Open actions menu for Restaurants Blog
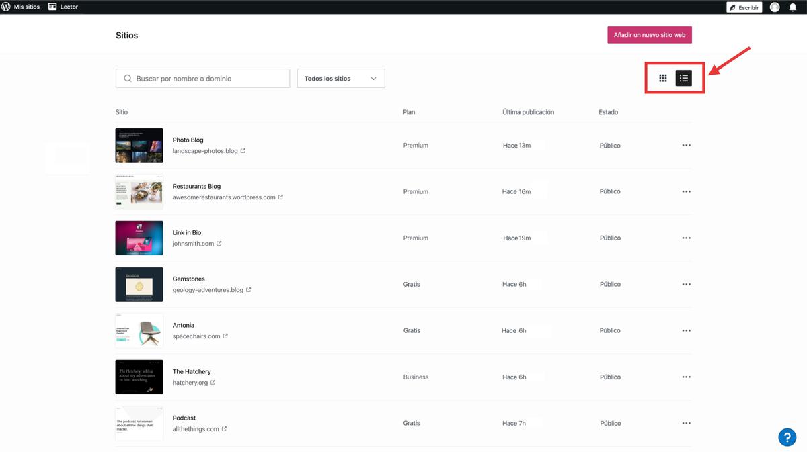The width and height of the screenshot is (807, 452). coord(686,192)
